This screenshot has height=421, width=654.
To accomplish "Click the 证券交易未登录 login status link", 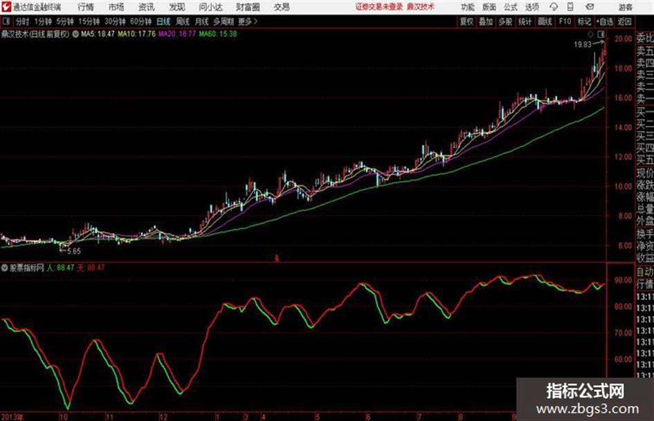I will click(379, 7).
